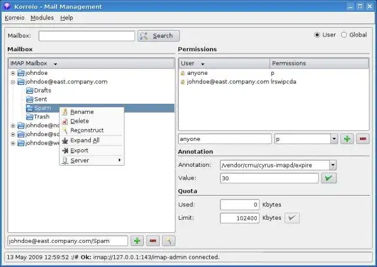The image size is (377, 267).
Task: Click the Drafts folder icon
Action: [x=30, y=90]
